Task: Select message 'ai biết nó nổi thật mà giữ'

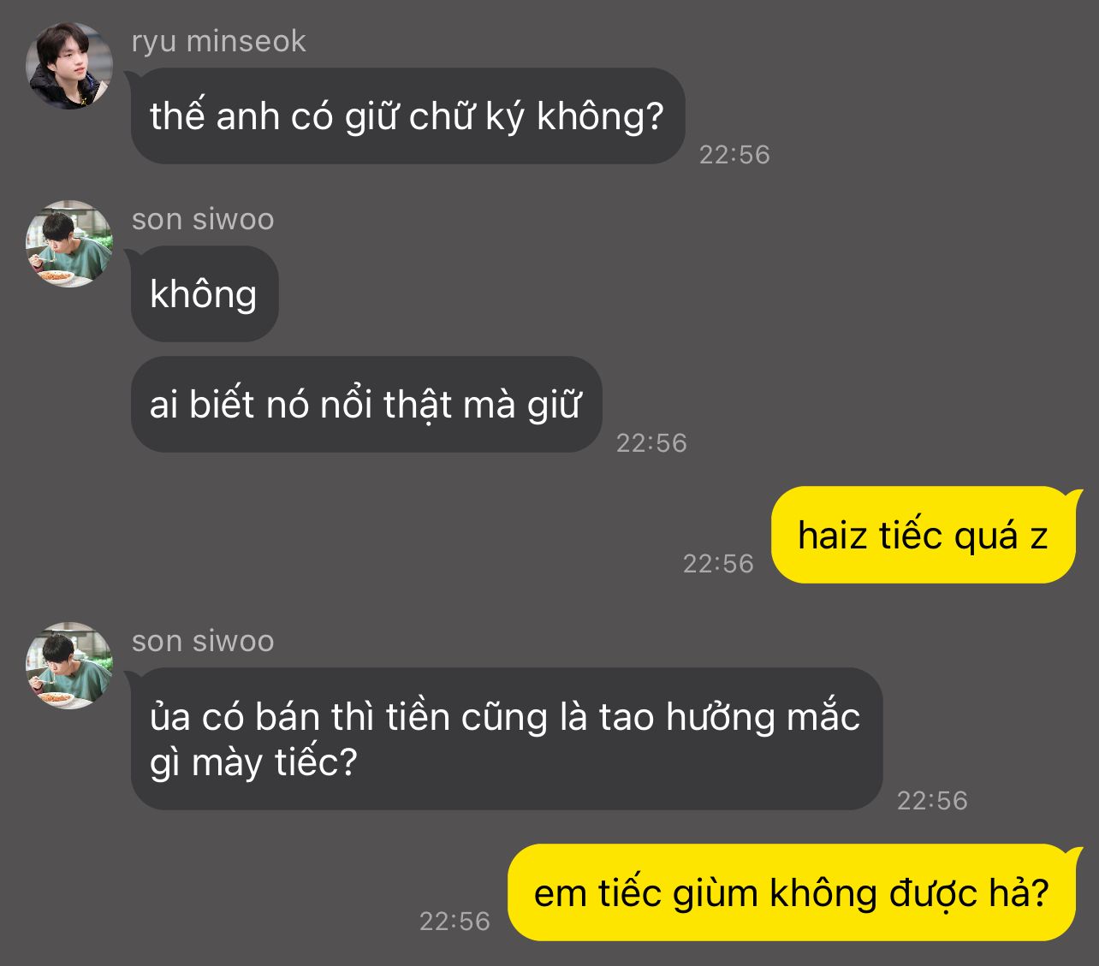Action: [x=366, y=405]
